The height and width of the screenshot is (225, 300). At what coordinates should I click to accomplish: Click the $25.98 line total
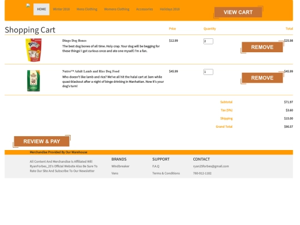[288, 41]
